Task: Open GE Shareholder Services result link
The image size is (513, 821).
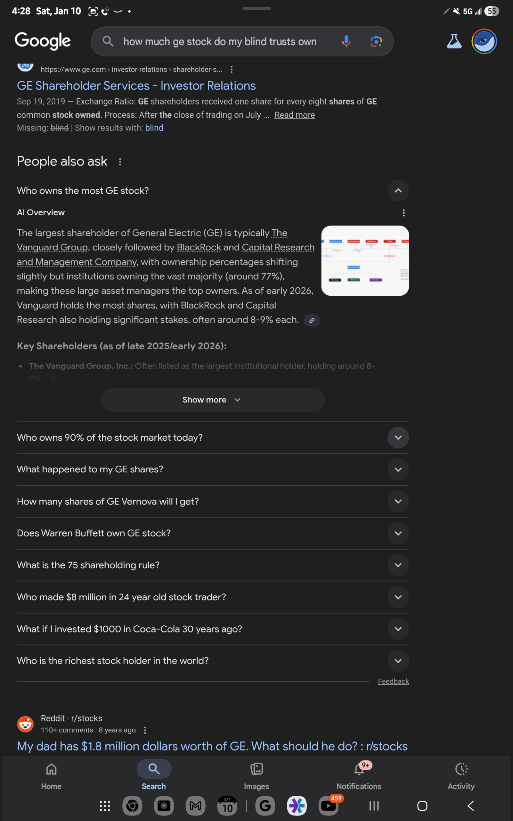Action: click(x=136, y=86)
